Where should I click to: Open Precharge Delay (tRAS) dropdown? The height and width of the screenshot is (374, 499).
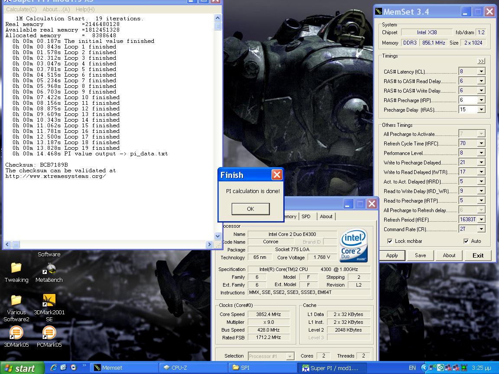481,110
